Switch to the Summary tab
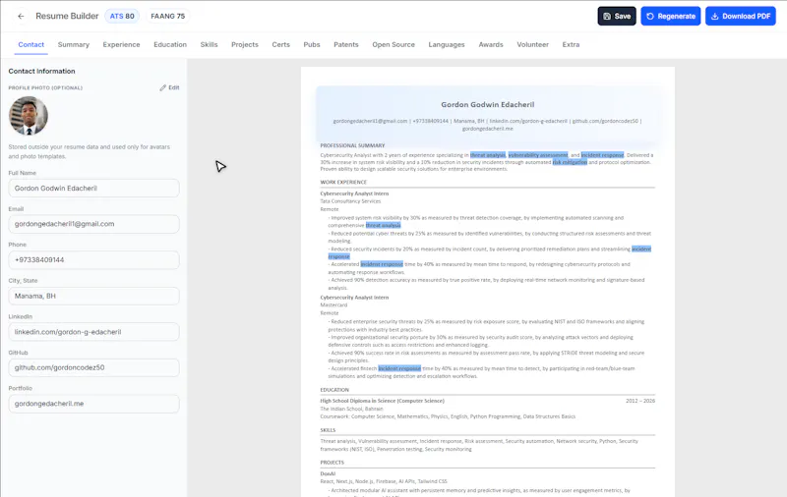Viewport: 787px width, 497px height. coord(73,44)
